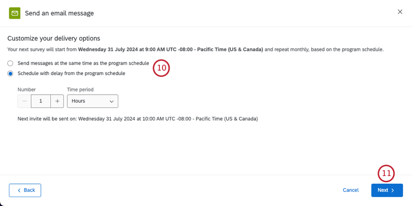This screenshot has height=206, width=412.
Task: Click the 'Schedule with delay from the program schedule' label
Action: point(71,74)
